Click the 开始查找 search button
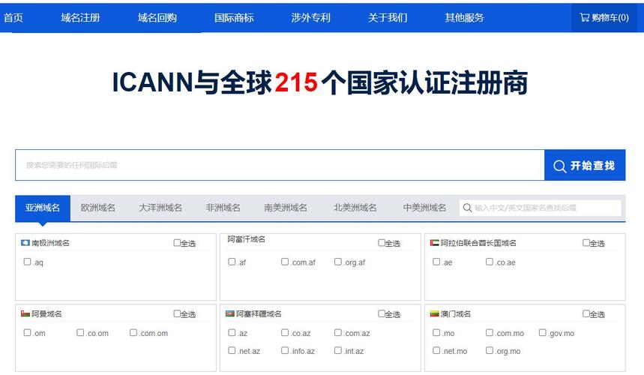 pos(585,165)
